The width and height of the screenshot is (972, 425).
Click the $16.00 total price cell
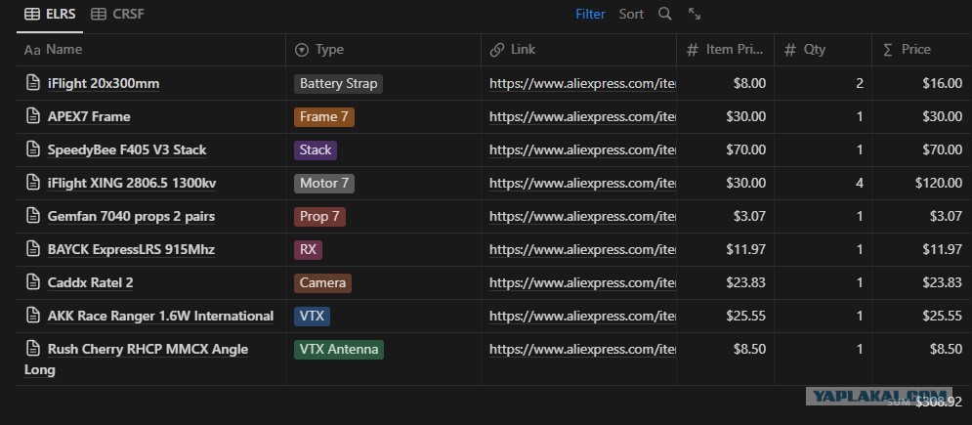tap(922, 84)
